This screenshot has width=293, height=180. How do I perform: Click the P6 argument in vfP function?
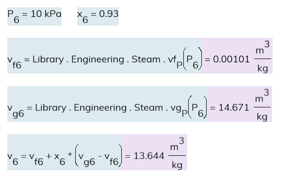pyautogui.click(x=193, y=59)
